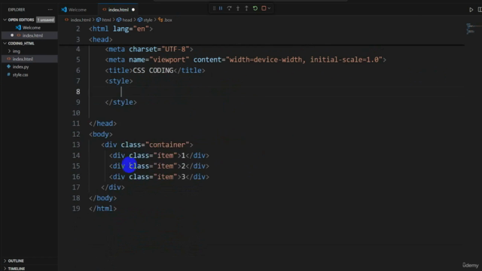Open index.html in the file tree
The width and height of the screenshot is (482, 271).
(23, 59)
